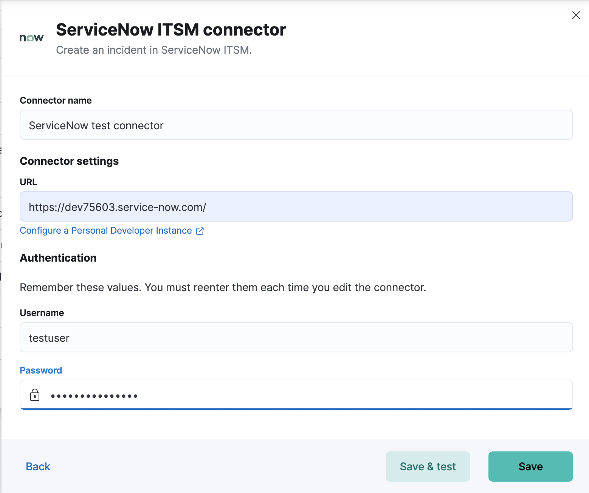589x493 pixels.
Task: Click the URL label above the address field
Action: (x=28, y=182)
